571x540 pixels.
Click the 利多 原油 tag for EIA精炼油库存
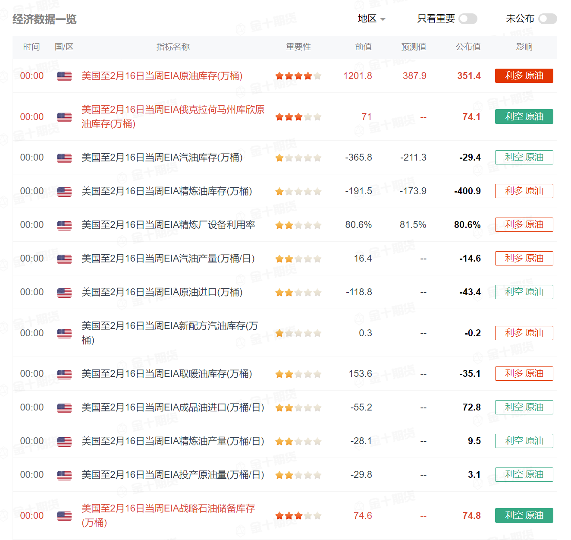tap(524, 191)
